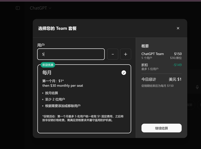Click the 至少 2 位用户 bullet item
Image resolution: width=201 pixels, height=149 pixels.
click(x=55, y=99)
